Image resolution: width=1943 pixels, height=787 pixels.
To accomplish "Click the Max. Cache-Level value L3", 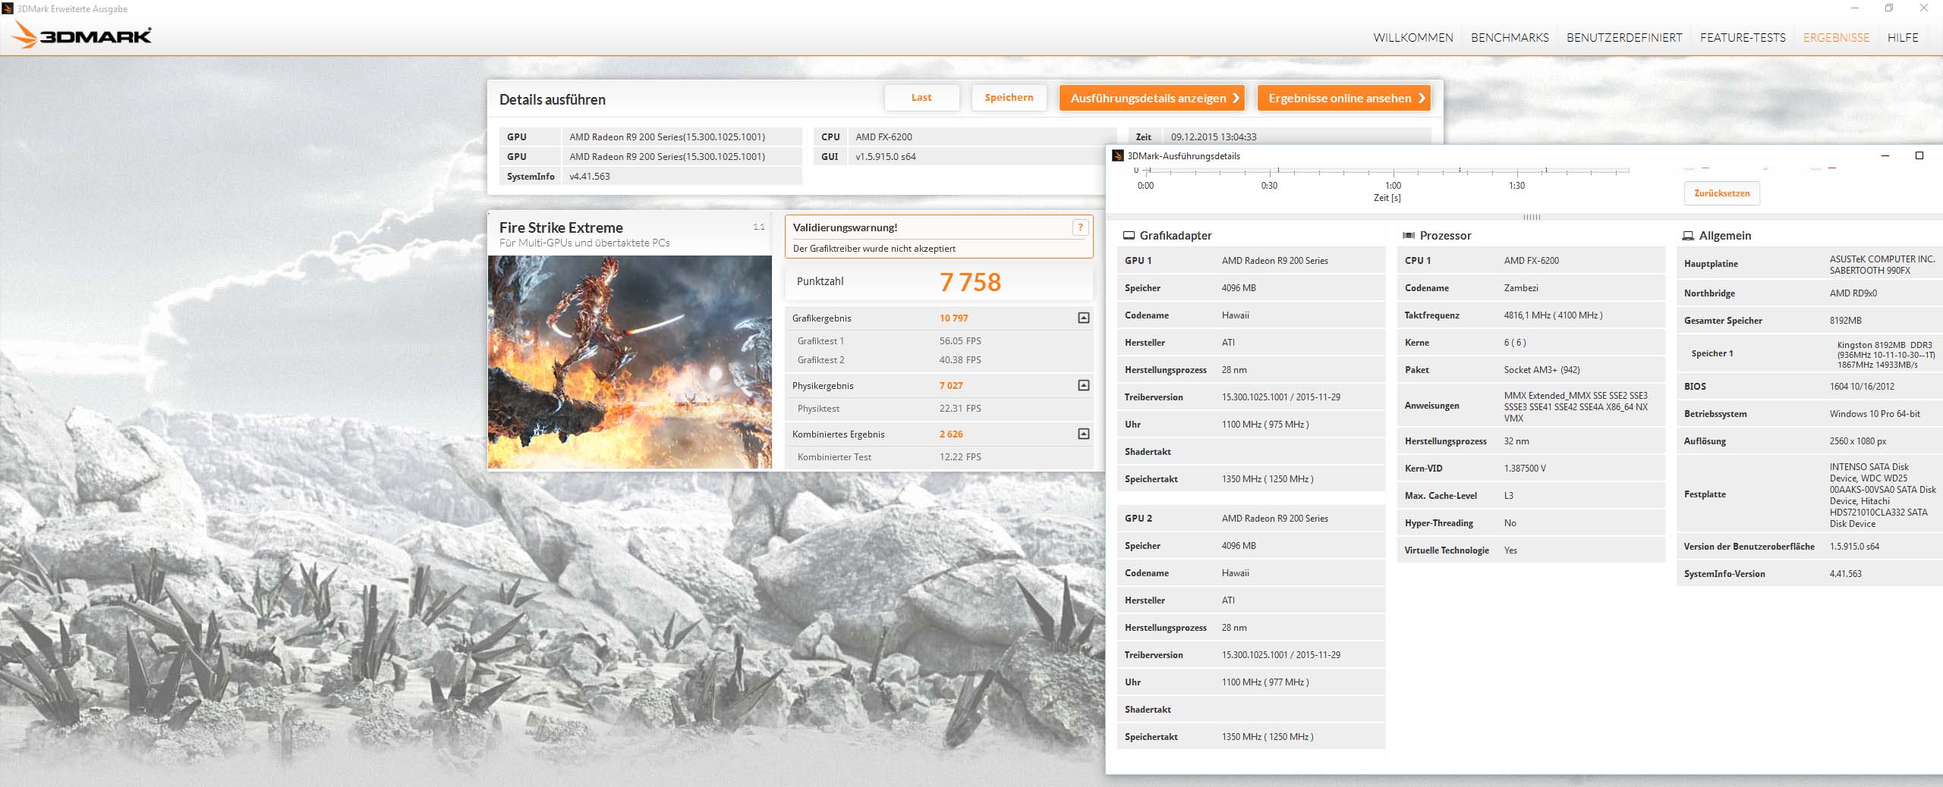I will click(1509, 496).
